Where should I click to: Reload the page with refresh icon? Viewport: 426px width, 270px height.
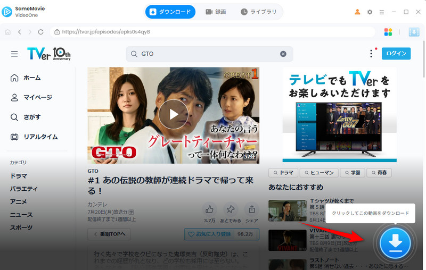pyautogui.click(x=41, y=32)
